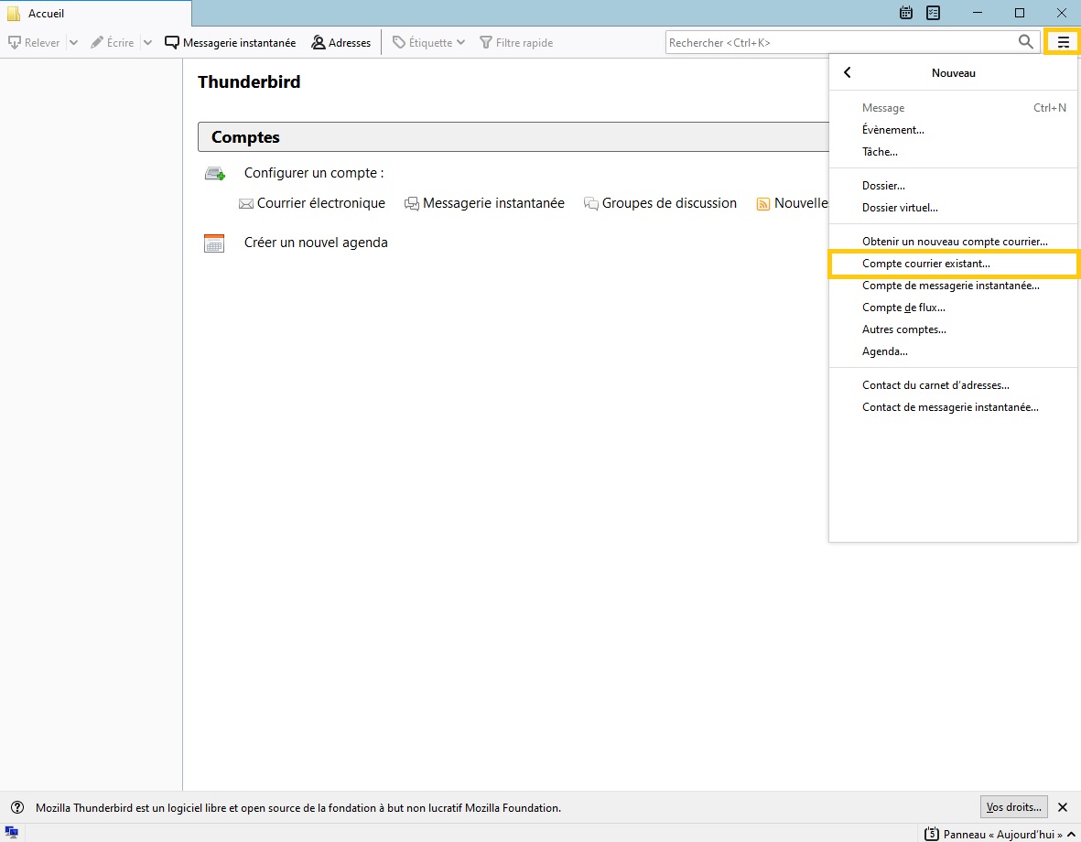The image size is (1081, 842).
Task: Go back using the Nouveau menu back arrow
Action: click(848, 72)
